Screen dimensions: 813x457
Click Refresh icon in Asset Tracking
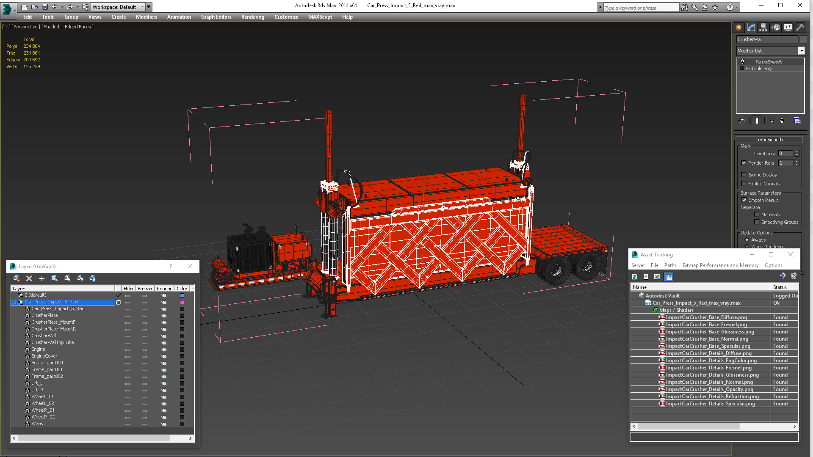pos(634,277)
